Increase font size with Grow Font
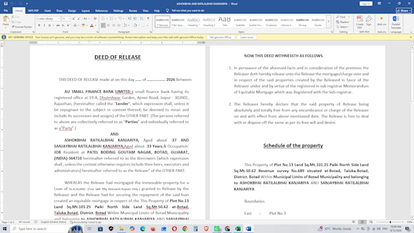 [74, 19]
